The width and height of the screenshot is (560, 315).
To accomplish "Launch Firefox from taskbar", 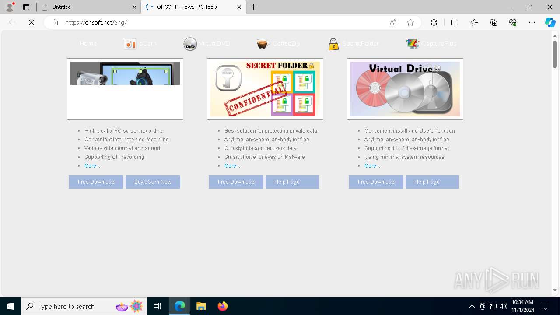I will (222, 306).
